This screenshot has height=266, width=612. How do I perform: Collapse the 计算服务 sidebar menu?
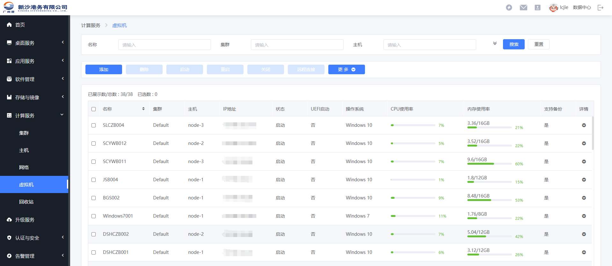click(34, 115)
